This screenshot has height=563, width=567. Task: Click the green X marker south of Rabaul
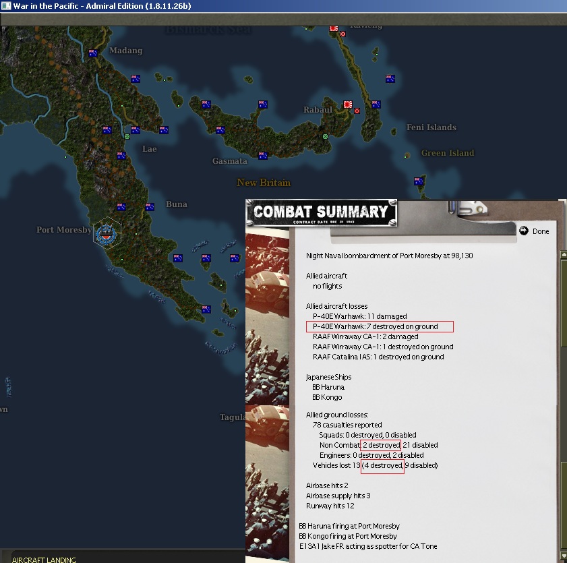[x=325, y=136]
